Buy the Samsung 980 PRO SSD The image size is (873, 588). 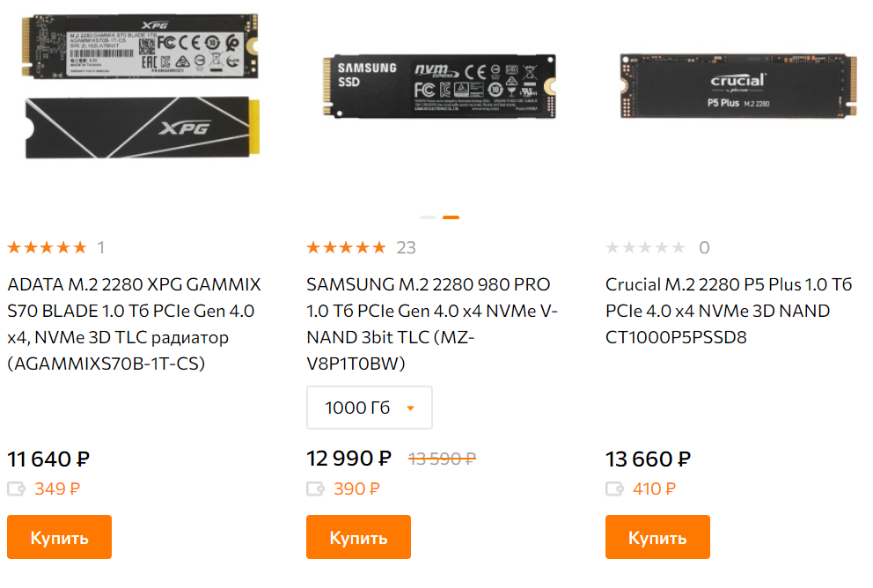click(x=358, y=537)
